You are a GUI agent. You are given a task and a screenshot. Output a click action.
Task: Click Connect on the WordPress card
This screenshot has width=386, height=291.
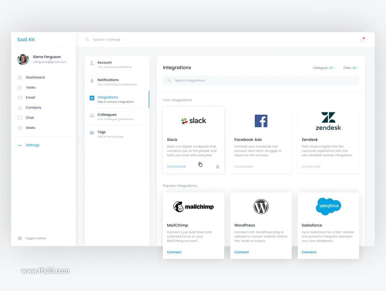(x=242, y=252)
